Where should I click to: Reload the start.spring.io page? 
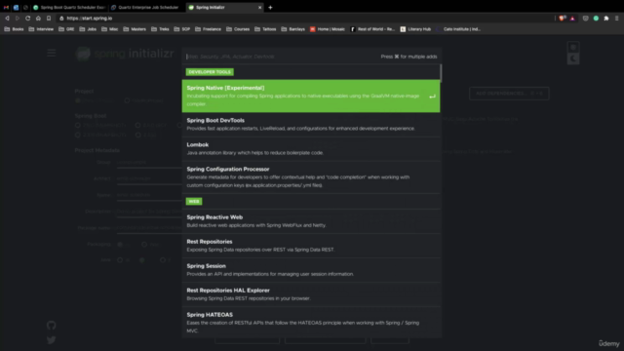click(x=28, y=19)
